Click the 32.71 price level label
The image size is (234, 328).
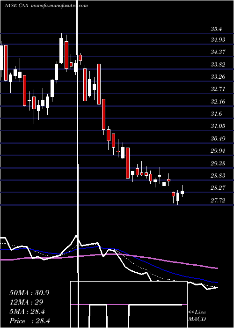coord(218,89)
